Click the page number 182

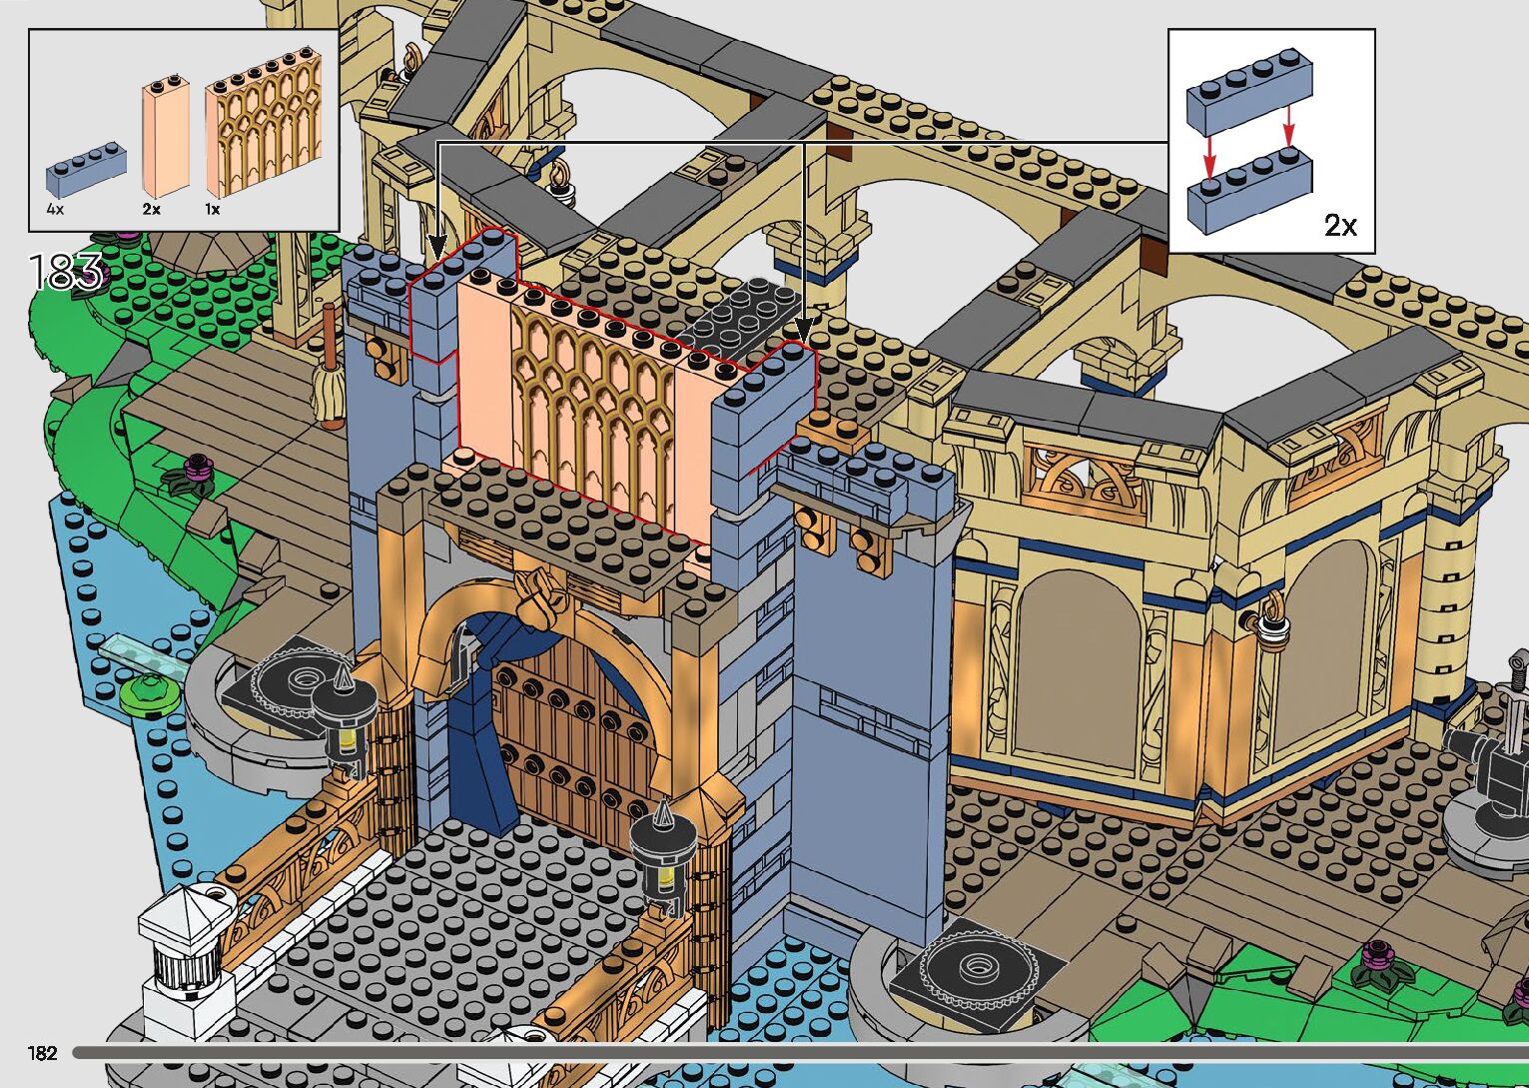(x=42, y=1053)
